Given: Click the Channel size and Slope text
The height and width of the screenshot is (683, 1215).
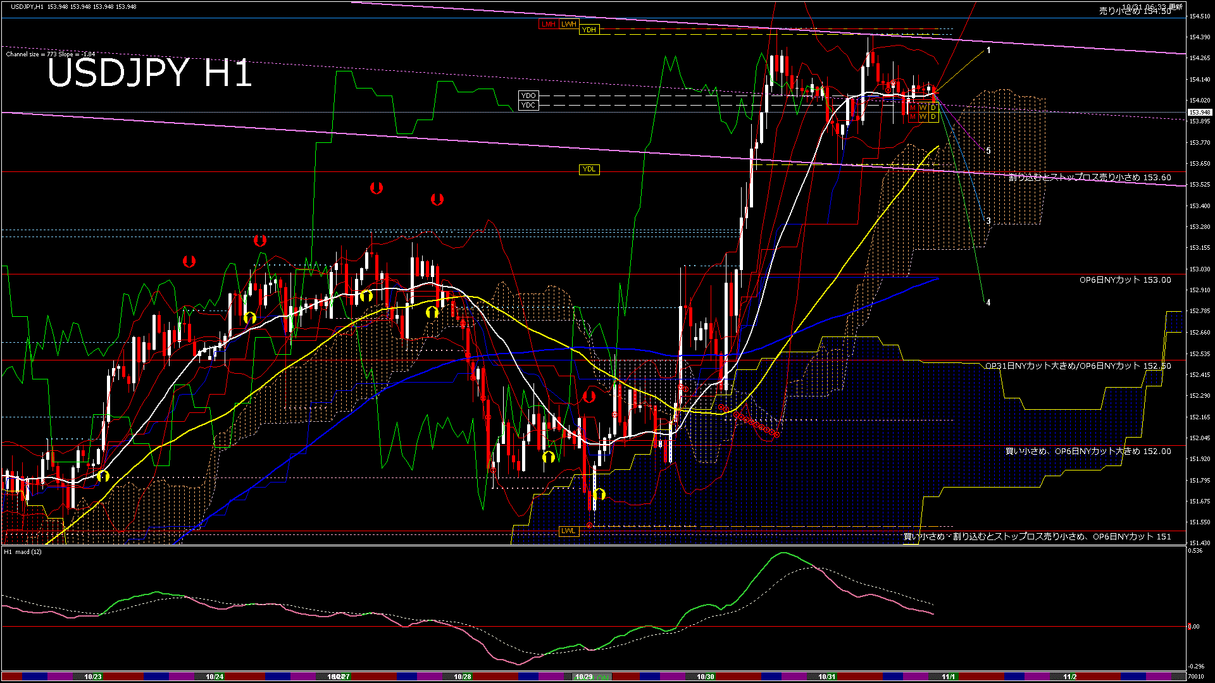Looking at the screenshot, I should pyautogui.click(x=51, y=54).
